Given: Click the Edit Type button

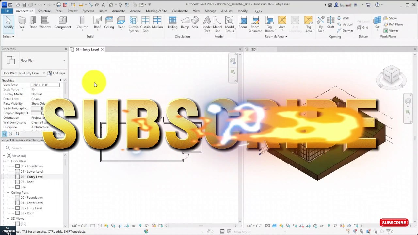Looking at the screenshot, I should (56, 73).
